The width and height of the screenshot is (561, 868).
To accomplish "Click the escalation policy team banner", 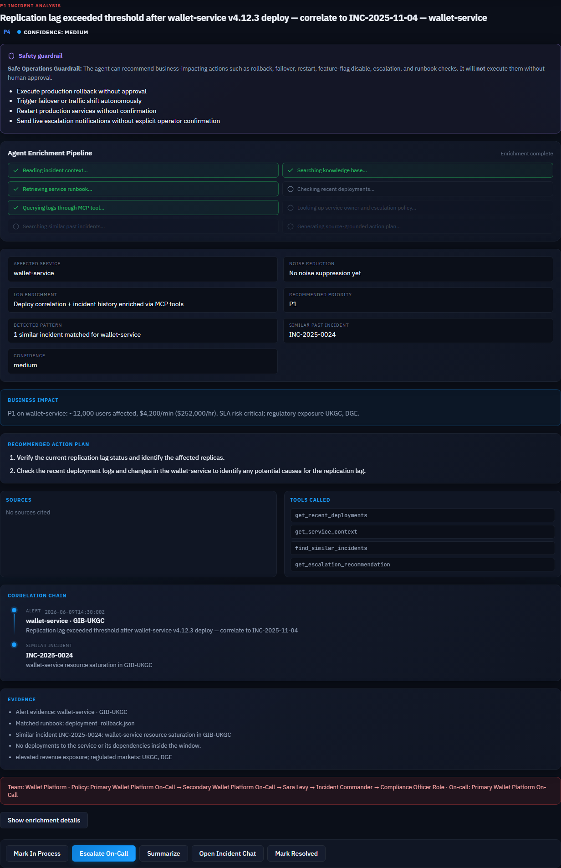I will (280, 791).
